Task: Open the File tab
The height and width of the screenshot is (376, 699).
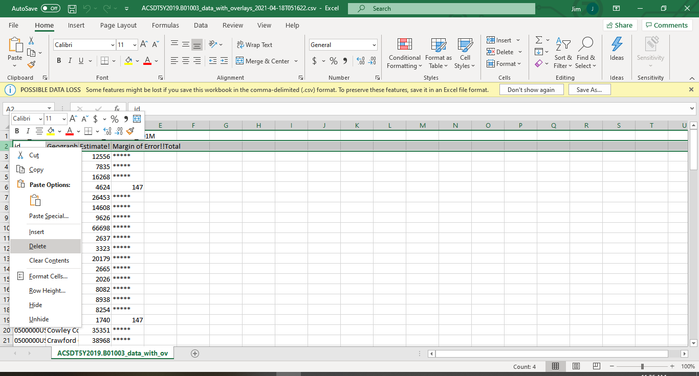Action: pos(13,25)
